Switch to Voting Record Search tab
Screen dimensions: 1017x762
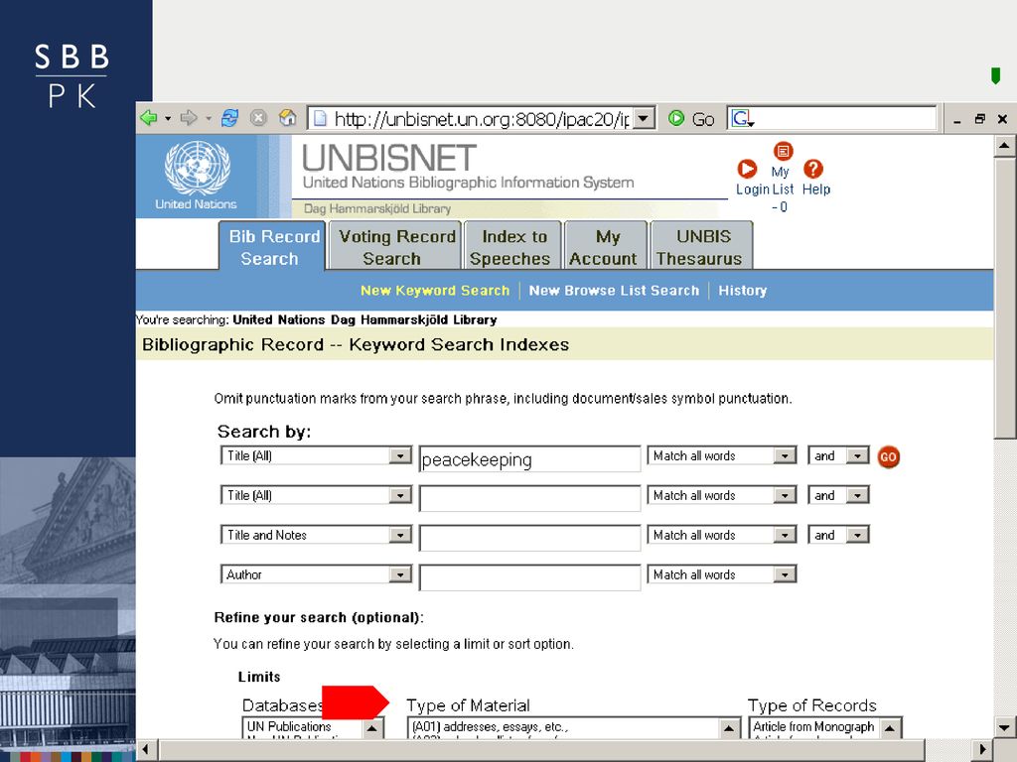pos(395,246)
